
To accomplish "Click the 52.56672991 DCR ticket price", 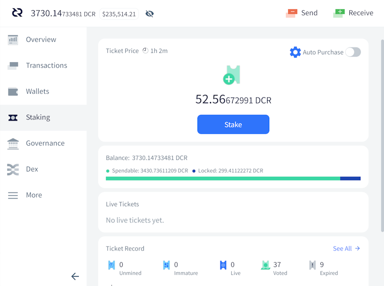I will pos(234,99).
